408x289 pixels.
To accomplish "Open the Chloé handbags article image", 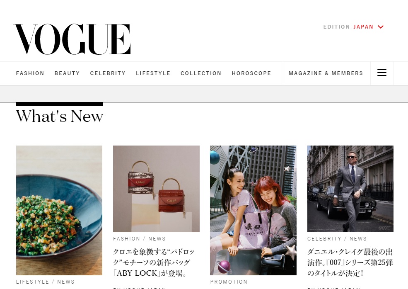I will click(x=157, y=189).
